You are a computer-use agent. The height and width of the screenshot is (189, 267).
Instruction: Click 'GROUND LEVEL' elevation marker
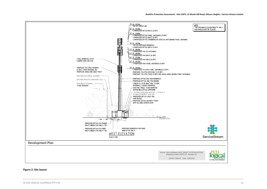point(165,119)
